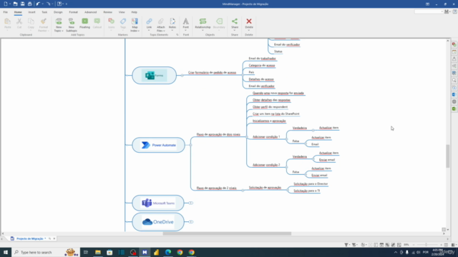Image resolution: width=458 pixels, height=257 pixels.
Task: Switch to the Insert ribbon tab
Action: coord(31,12)
